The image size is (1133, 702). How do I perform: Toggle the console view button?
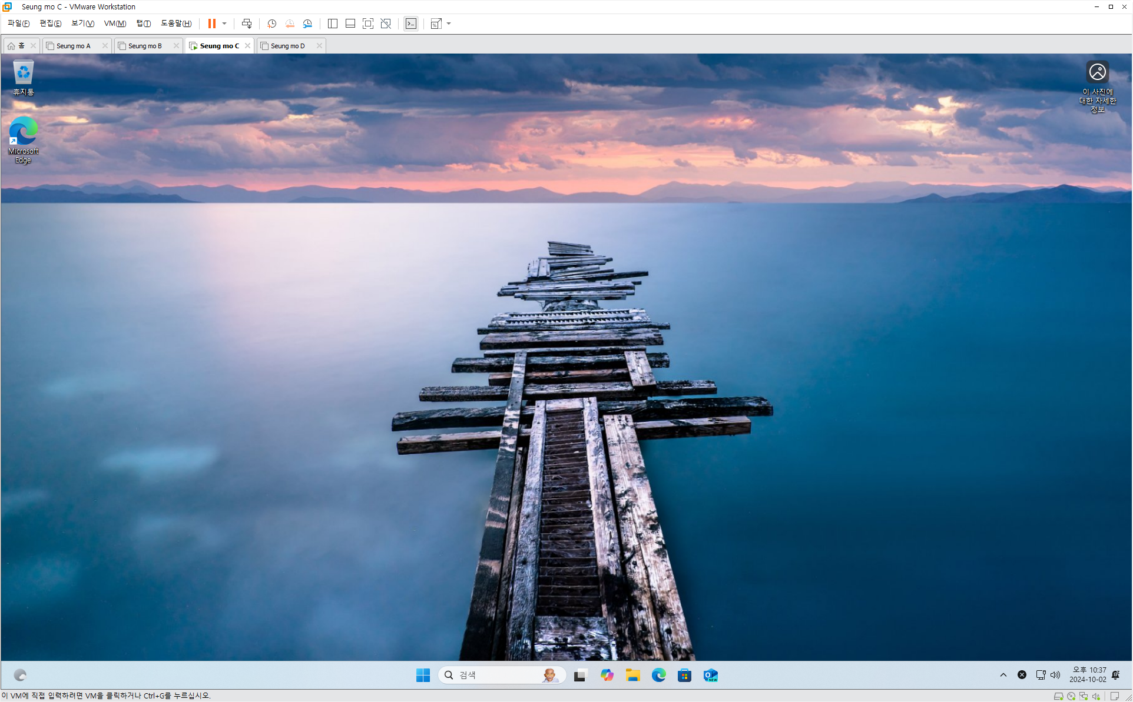pos(411,24)
